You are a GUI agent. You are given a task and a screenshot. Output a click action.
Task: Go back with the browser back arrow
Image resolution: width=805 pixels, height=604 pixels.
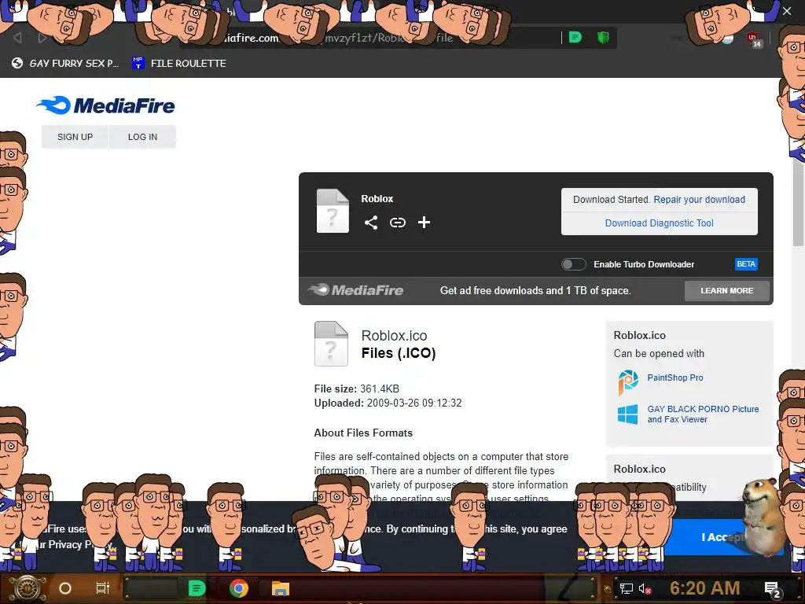pos(17,38)
